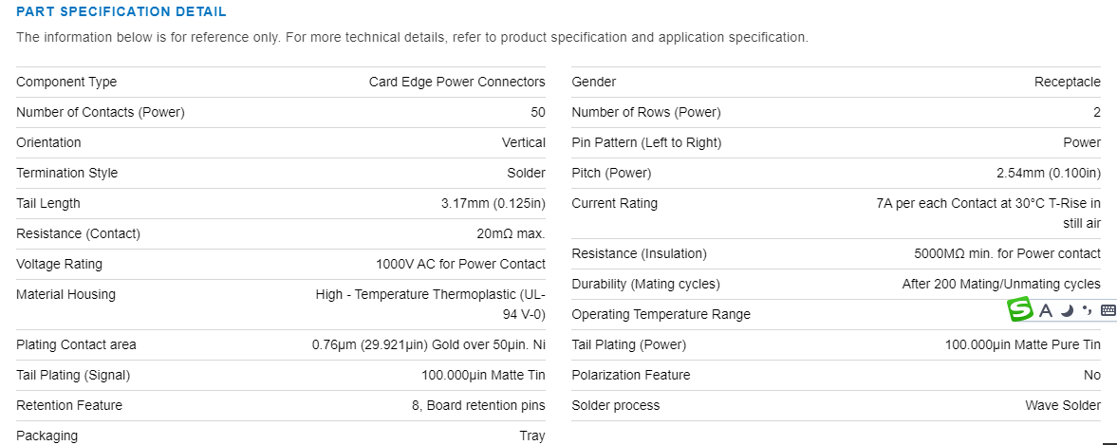Viewport: 1117px width, 445px height.
Task: Click the 3.17mm (0.125in) tail length value
Action: 493,203
